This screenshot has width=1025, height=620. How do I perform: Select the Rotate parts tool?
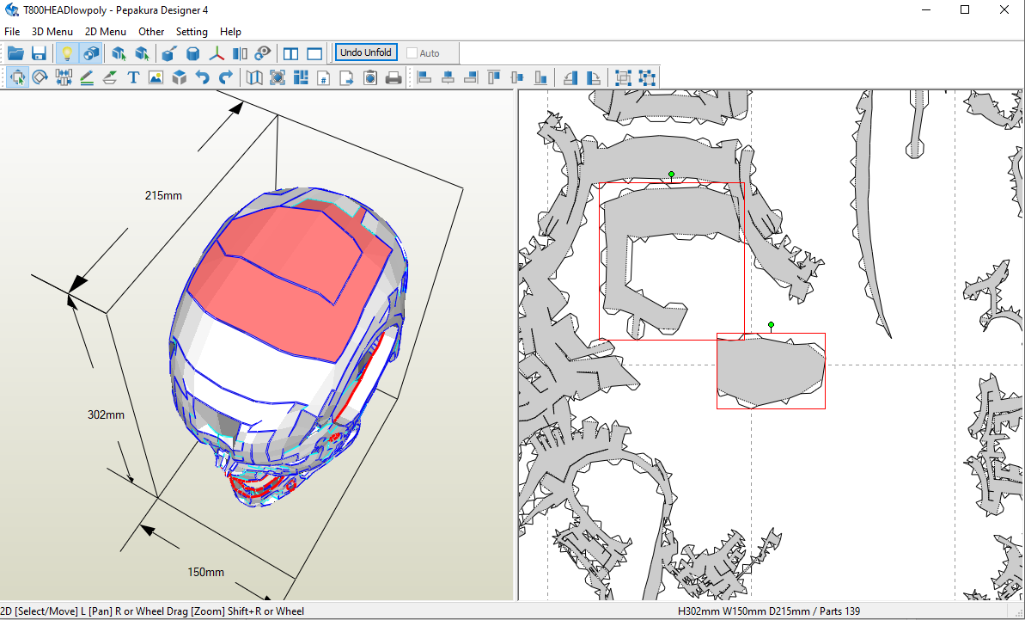coord(40,77)
